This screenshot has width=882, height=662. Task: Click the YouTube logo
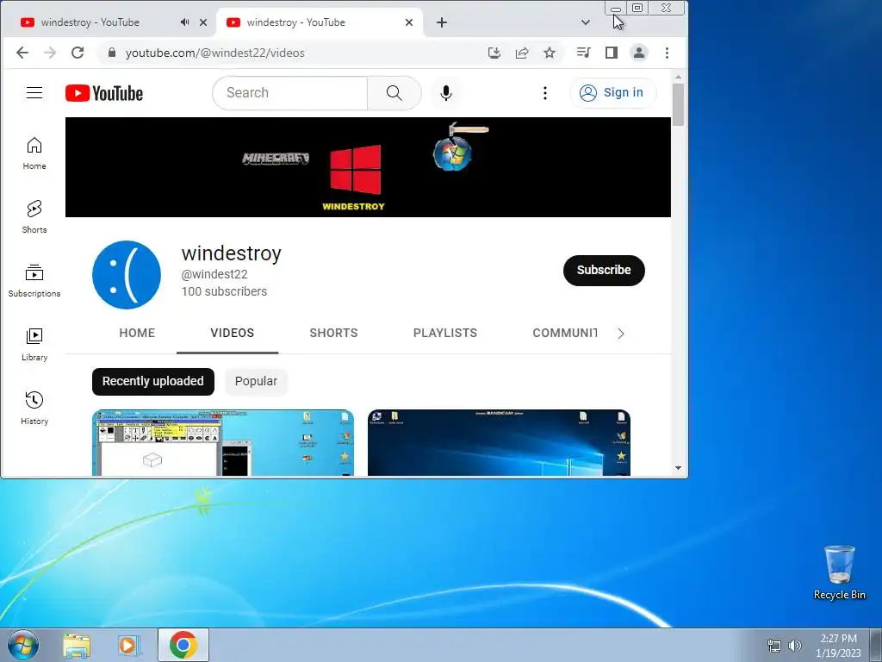(x=104, y=93)
